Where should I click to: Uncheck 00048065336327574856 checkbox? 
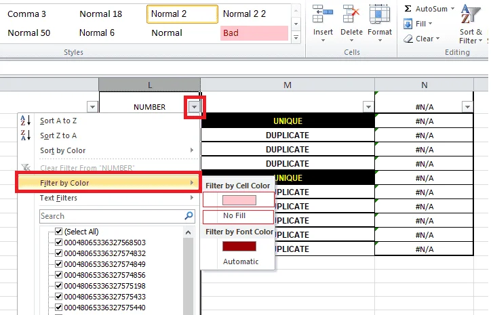(58, 275)
